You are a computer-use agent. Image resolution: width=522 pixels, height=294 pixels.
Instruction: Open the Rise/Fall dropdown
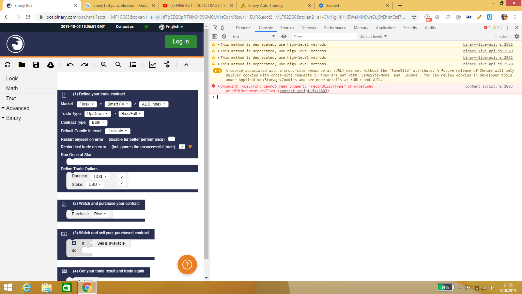(x=131, y=114)
